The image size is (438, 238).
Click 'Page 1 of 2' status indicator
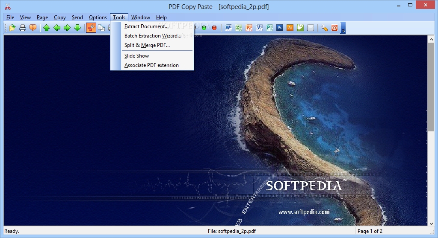[x=370, y=231]
